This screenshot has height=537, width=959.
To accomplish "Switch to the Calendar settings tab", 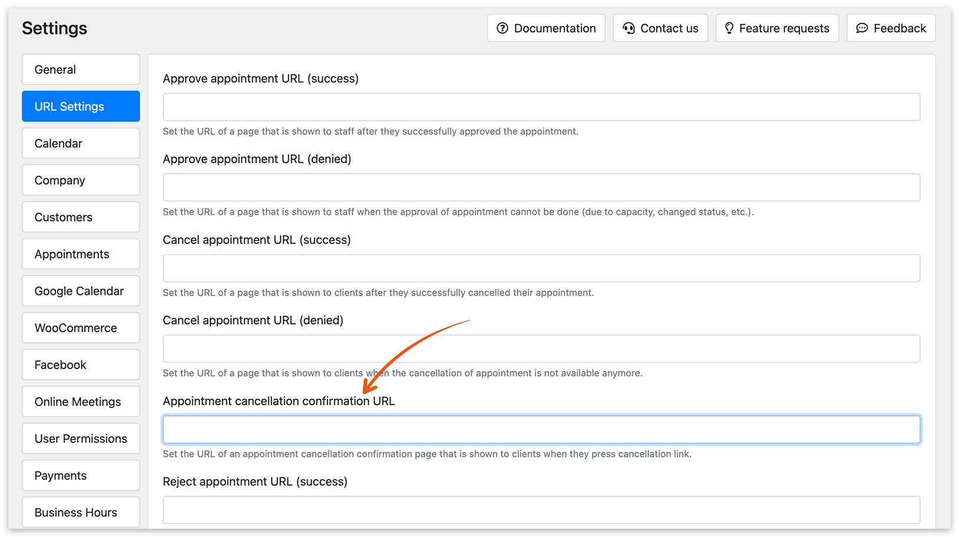I will coord(81,144).
